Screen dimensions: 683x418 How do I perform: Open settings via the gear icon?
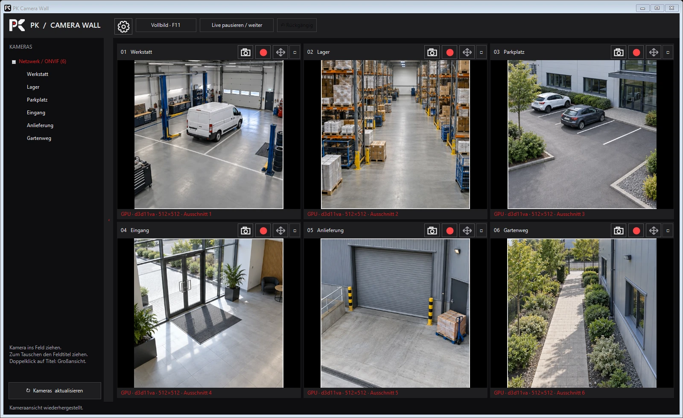coord(123,26)
